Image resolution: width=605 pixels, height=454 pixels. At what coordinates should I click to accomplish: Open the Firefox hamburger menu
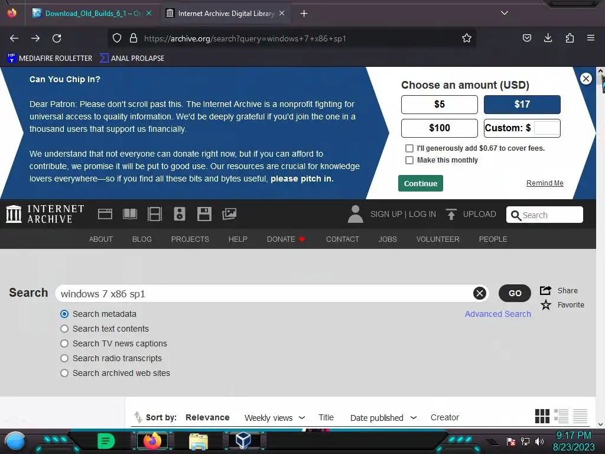(x=591, y=38)
